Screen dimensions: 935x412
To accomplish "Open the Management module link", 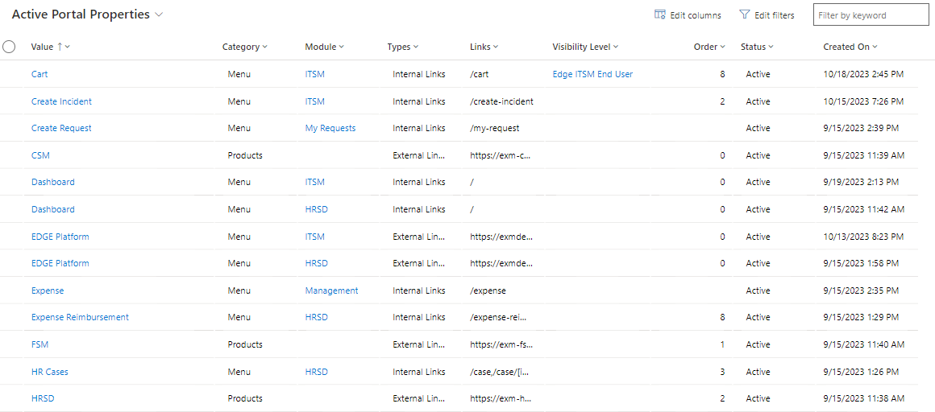I will [x=331, y=290].
